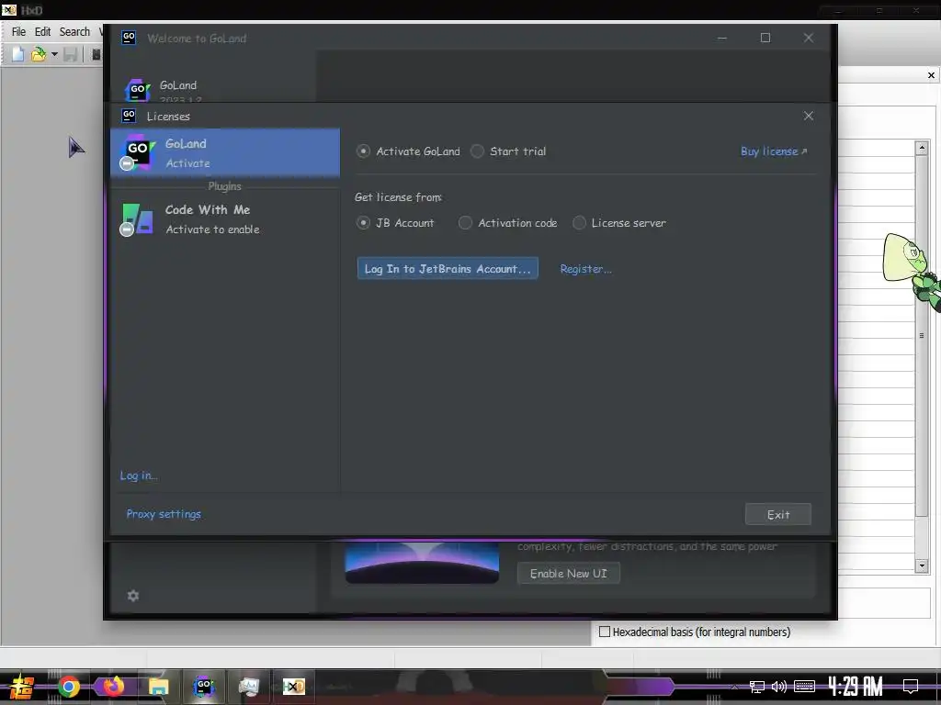
Task: Open the Register link
Action: coord(585,269)
